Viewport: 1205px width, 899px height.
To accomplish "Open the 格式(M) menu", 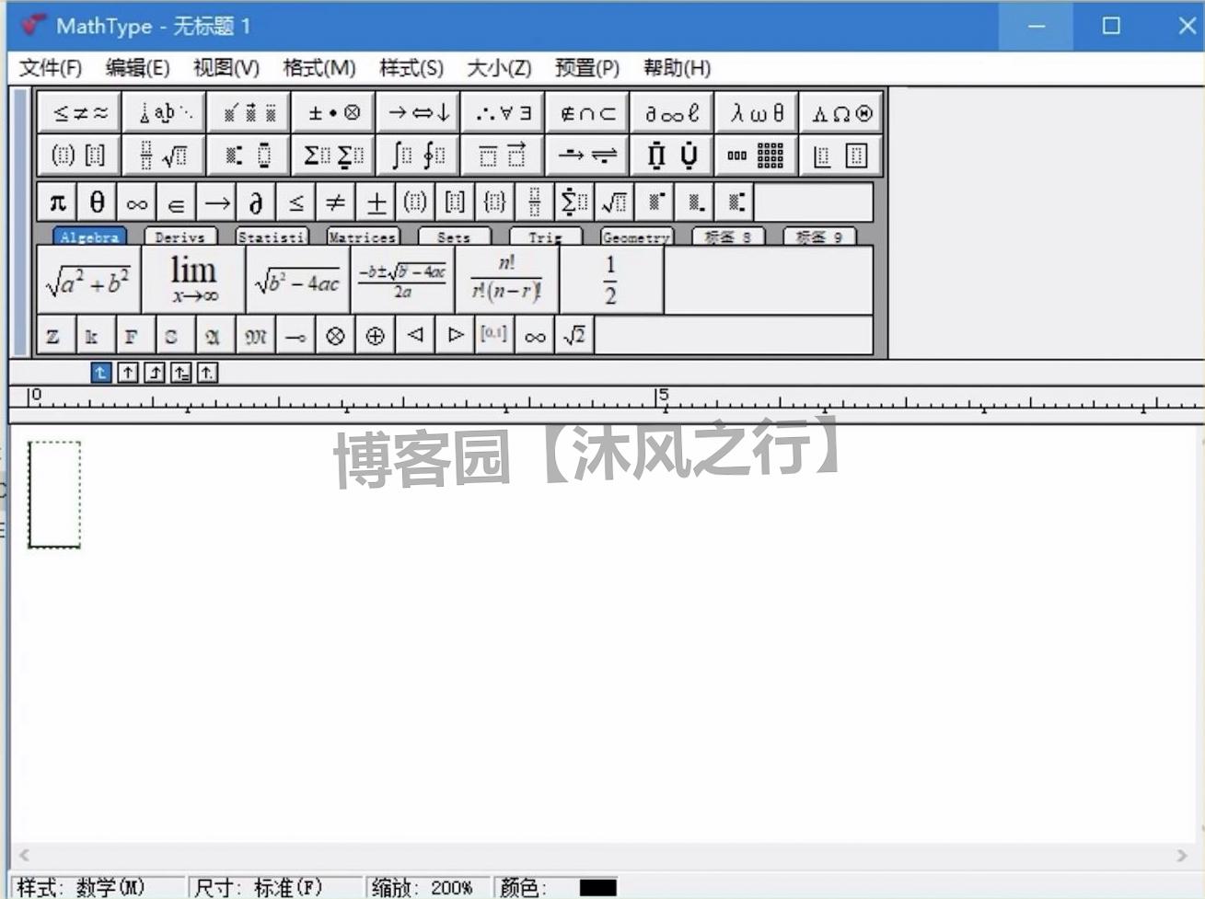I will tap(319, 68).
